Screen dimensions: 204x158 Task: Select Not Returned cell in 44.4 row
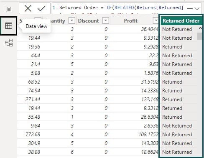(177, 56)
